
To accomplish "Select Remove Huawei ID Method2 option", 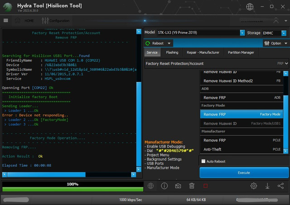I will pyautogui.click(x=242, y=81).
